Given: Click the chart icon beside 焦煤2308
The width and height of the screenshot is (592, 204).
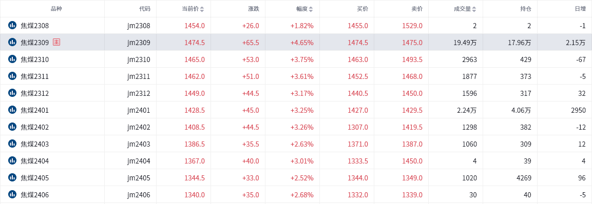Looking at the screenshot, I should (x=12, y=26).
